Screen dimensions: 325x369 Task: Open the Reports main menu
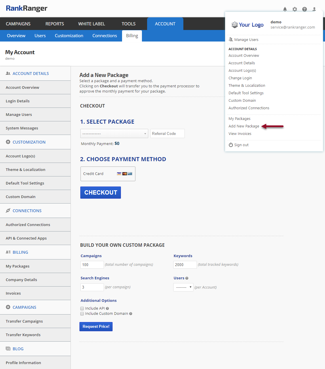[55, 24]
